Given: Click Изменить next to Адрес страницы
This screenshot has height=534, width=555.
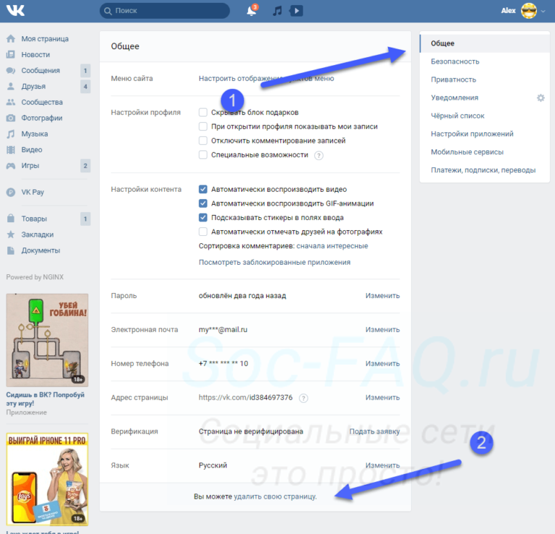Looking at the screenshot, I should click(382, 398).
